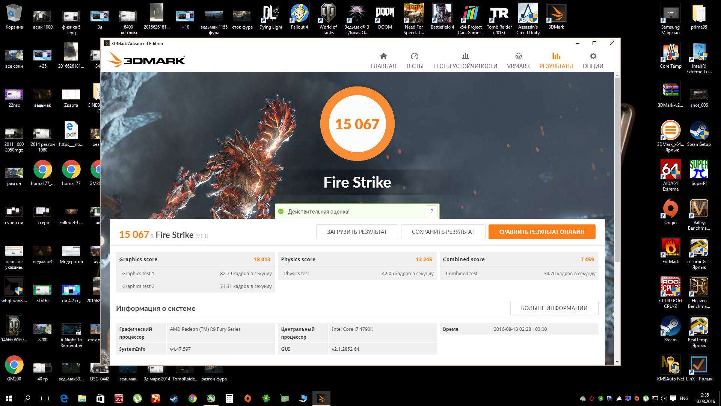Click ENG language indicator in tray
The width and height of the screenshot is (721, 406).
pyautogui.click(x=684, y=398)
